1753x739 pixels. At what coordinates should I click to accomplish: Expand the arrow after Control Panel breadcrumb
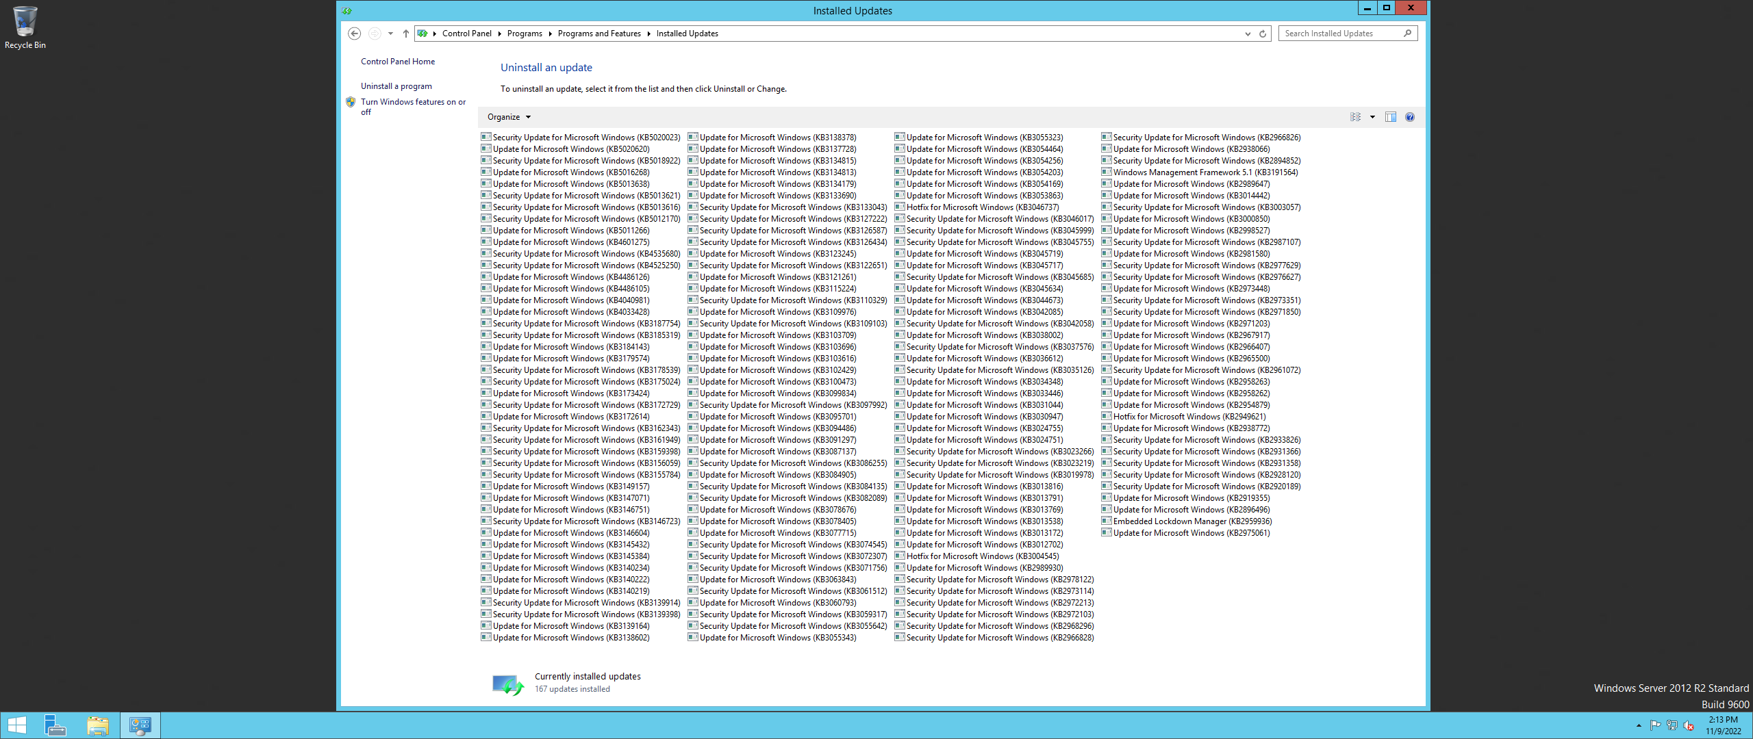[x=499, y=34]
